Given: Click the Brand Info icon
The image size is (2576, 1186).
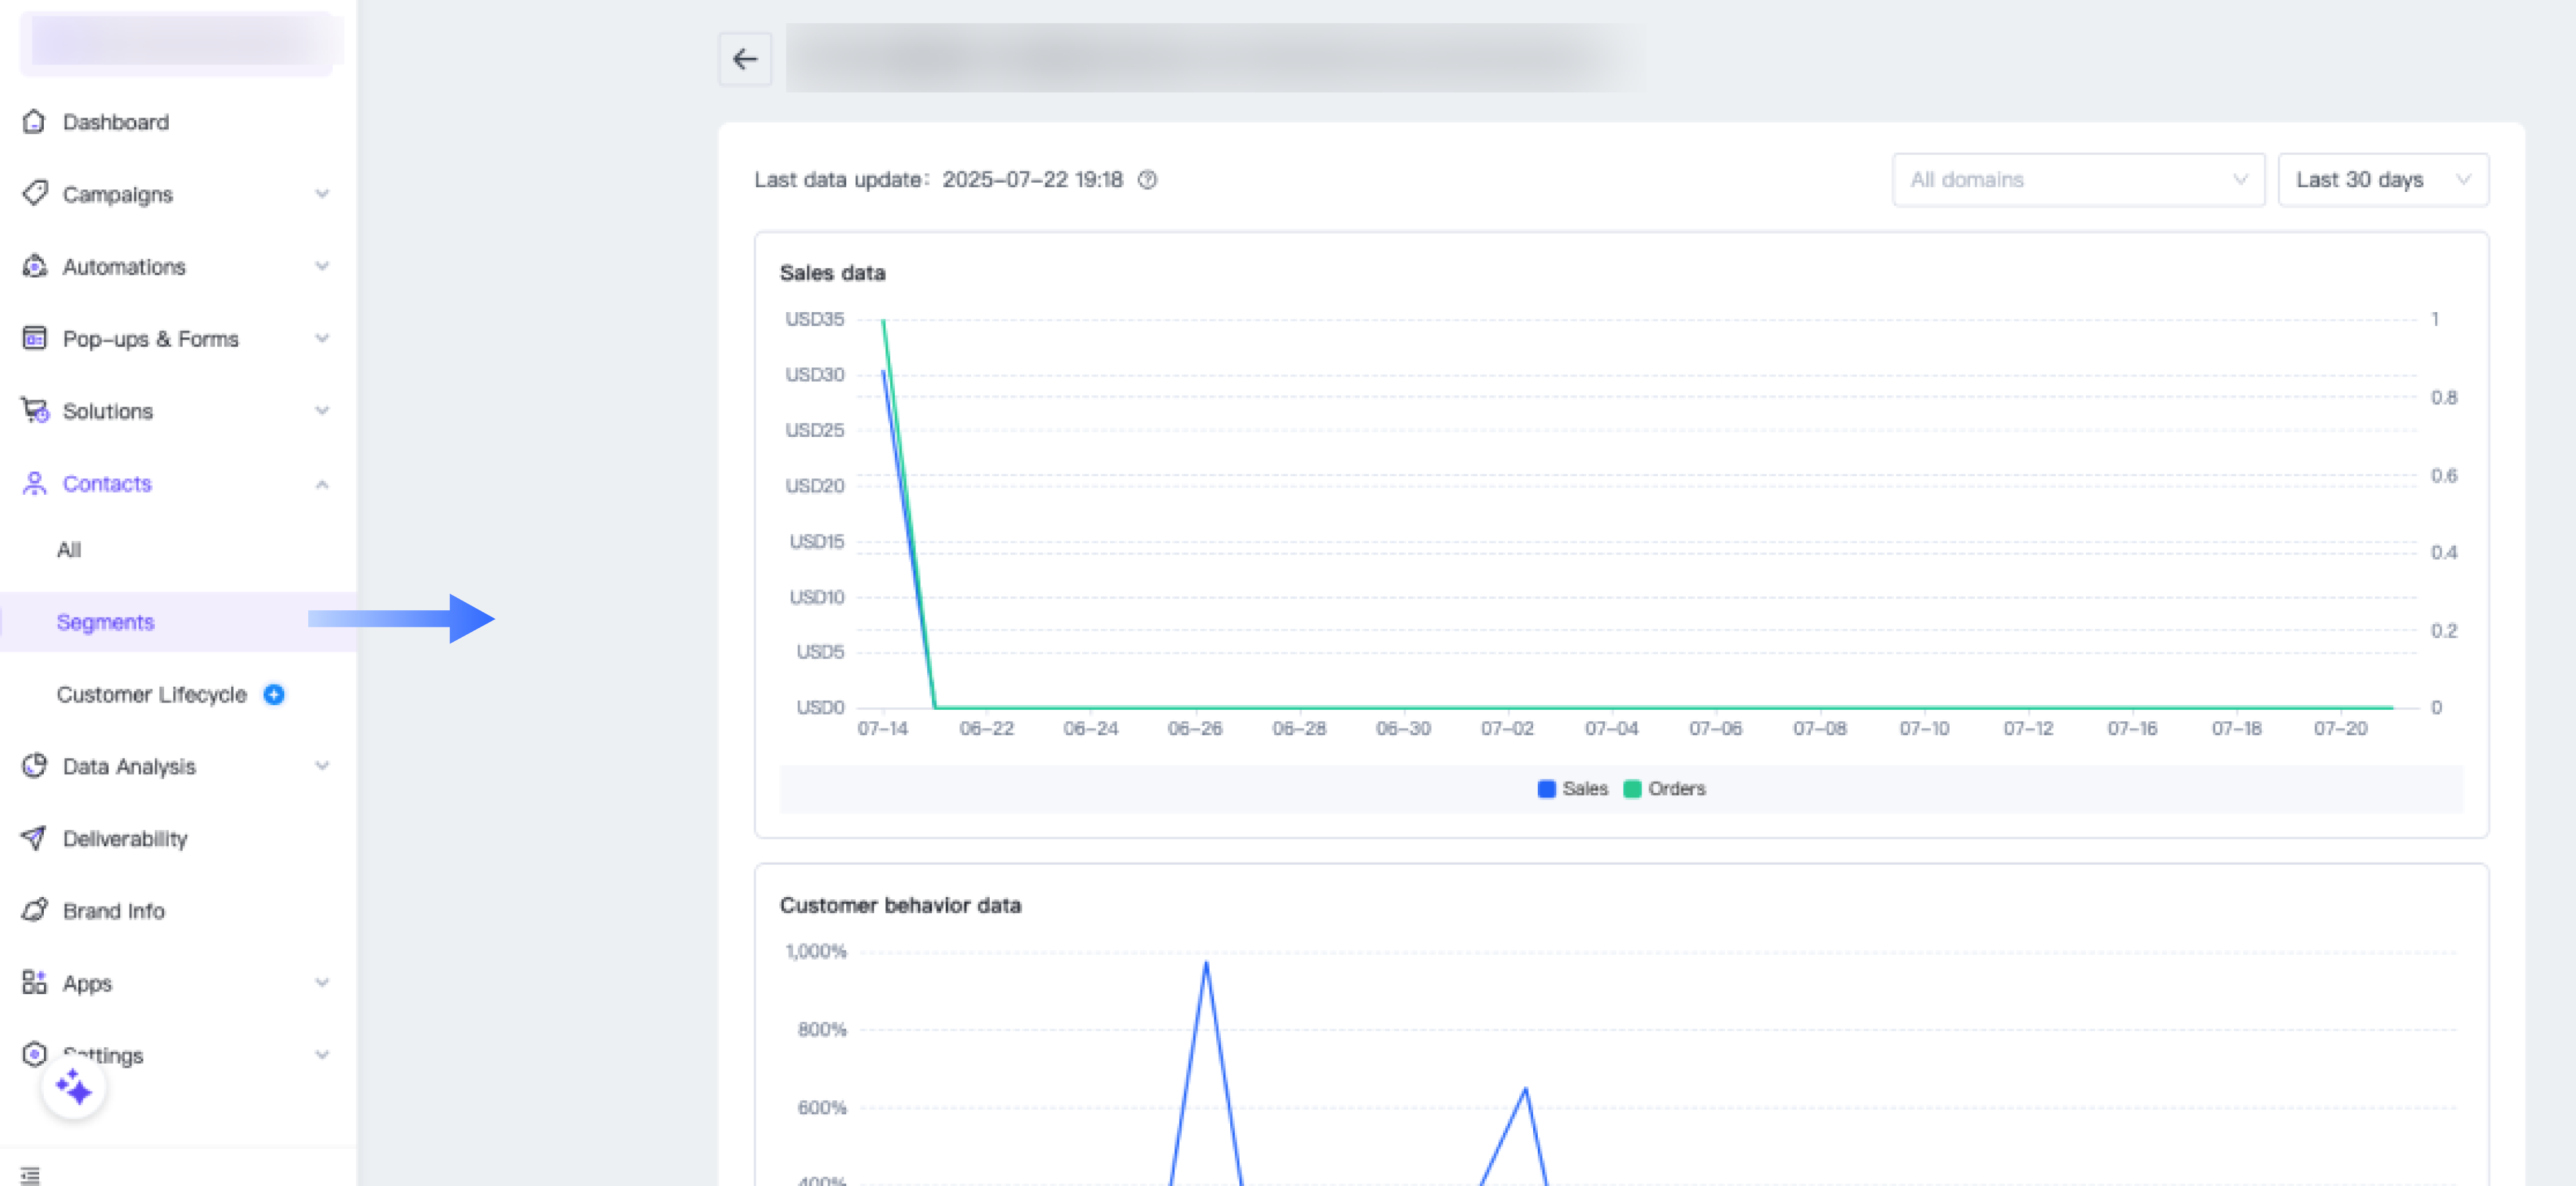Looking at the screenshot, I should [x=34, y=910].
